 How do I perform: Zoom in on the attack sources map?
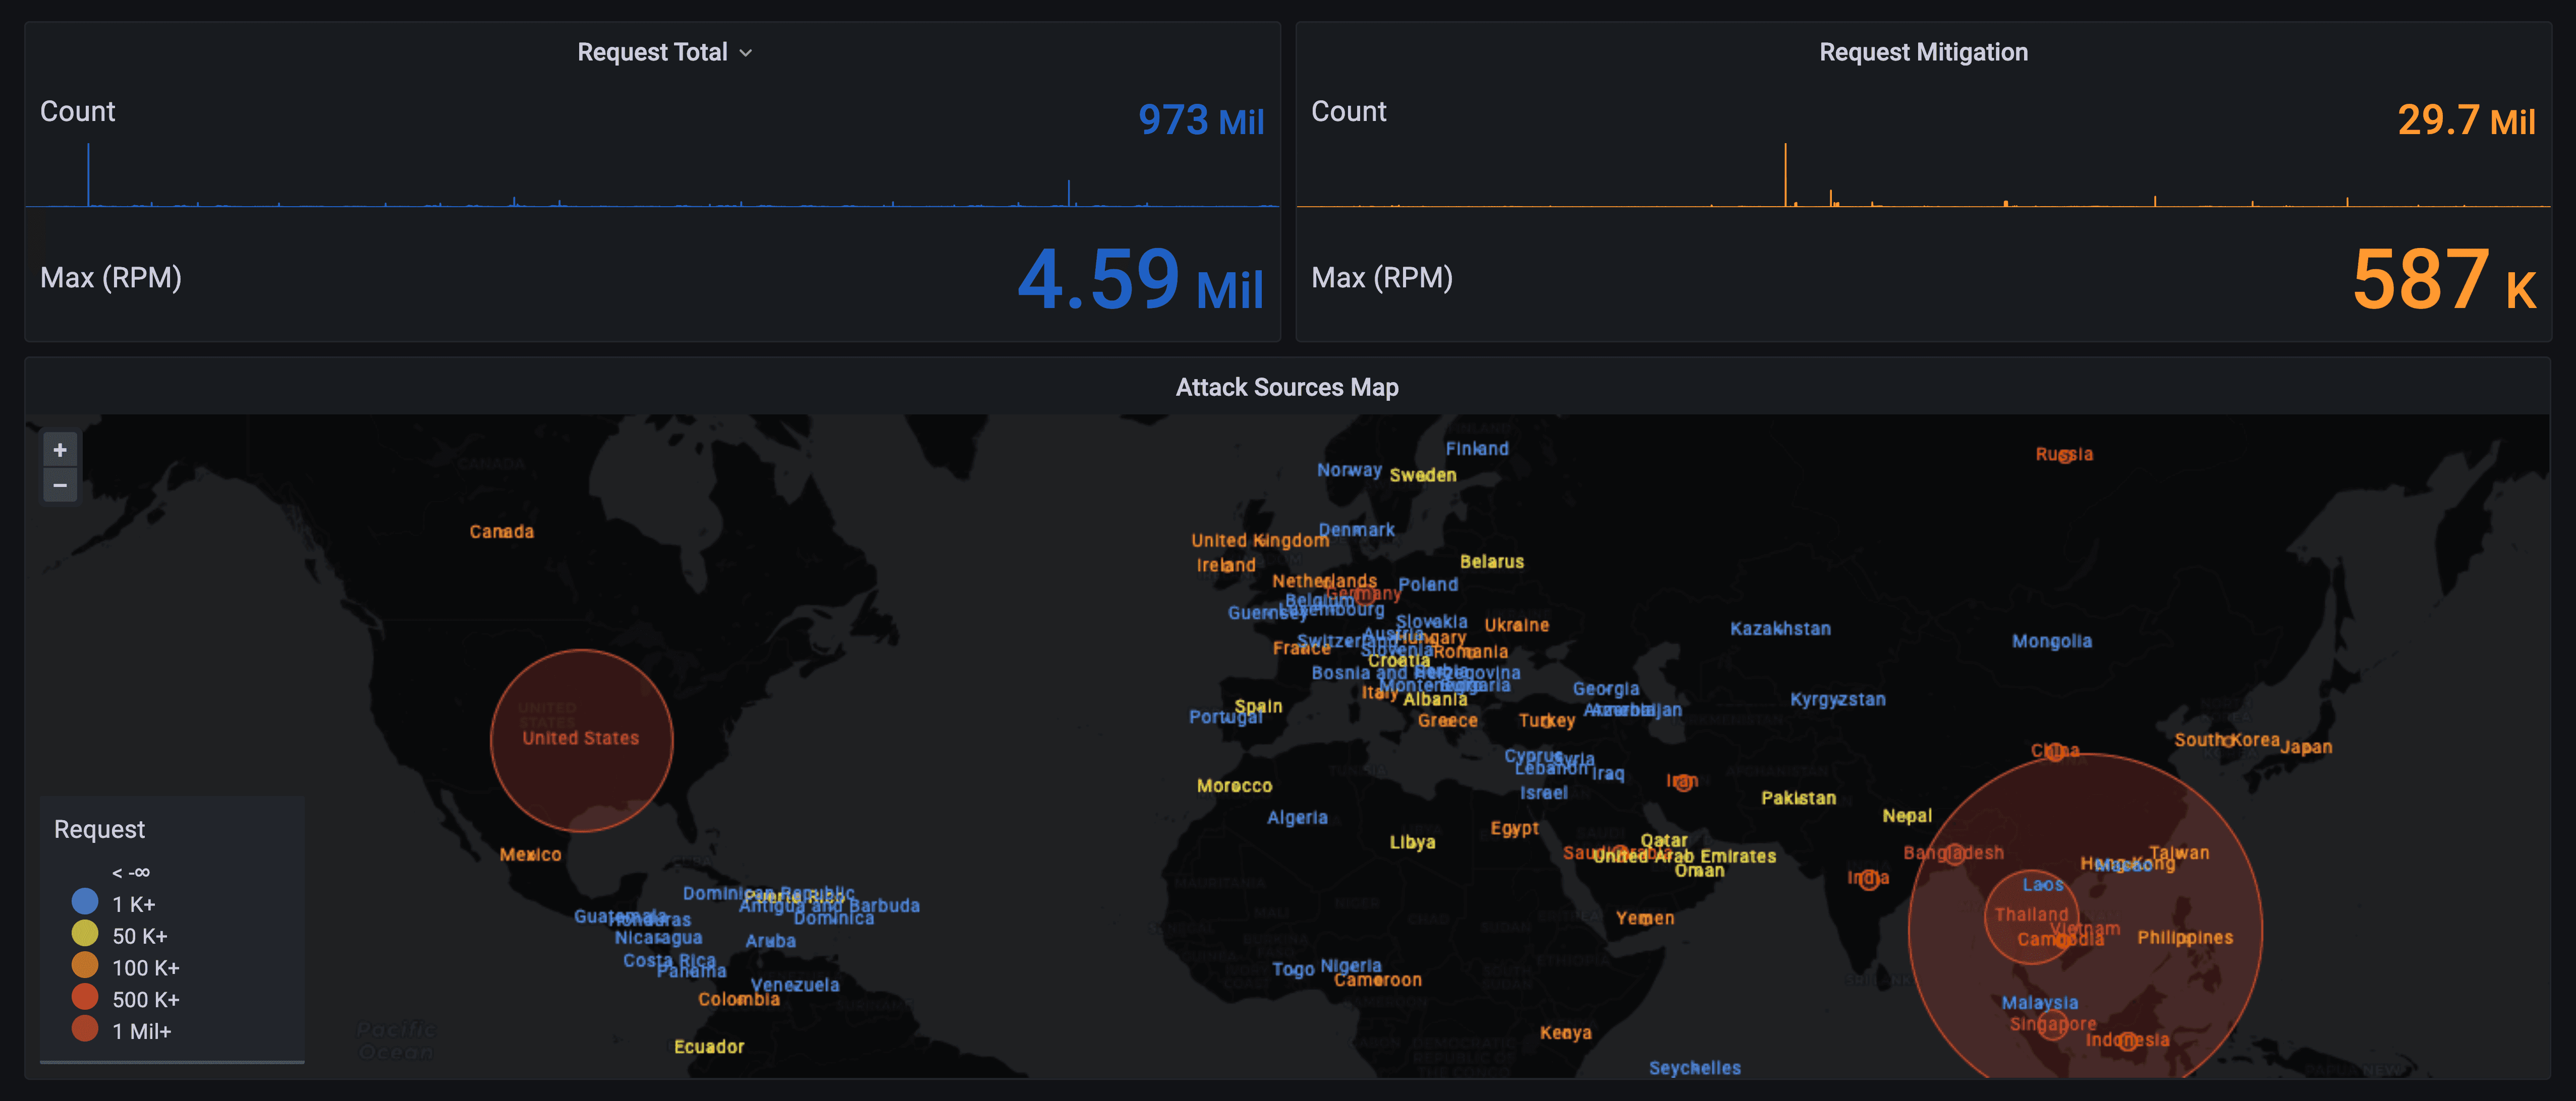[x=60, y=450]
